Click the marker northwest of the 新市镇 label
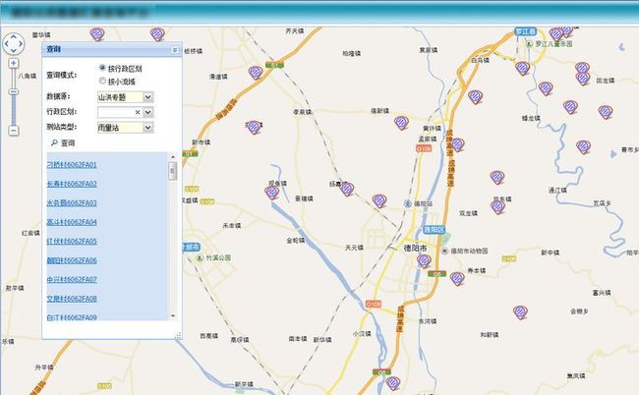 (254, 128)
